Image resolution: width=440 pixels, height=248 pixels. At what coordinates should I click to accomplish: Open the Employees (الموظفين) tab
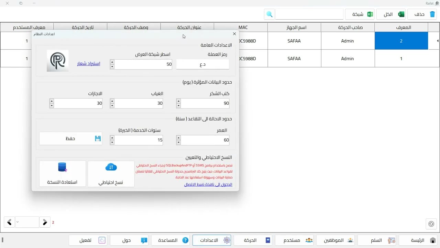[x=335, y=240]
